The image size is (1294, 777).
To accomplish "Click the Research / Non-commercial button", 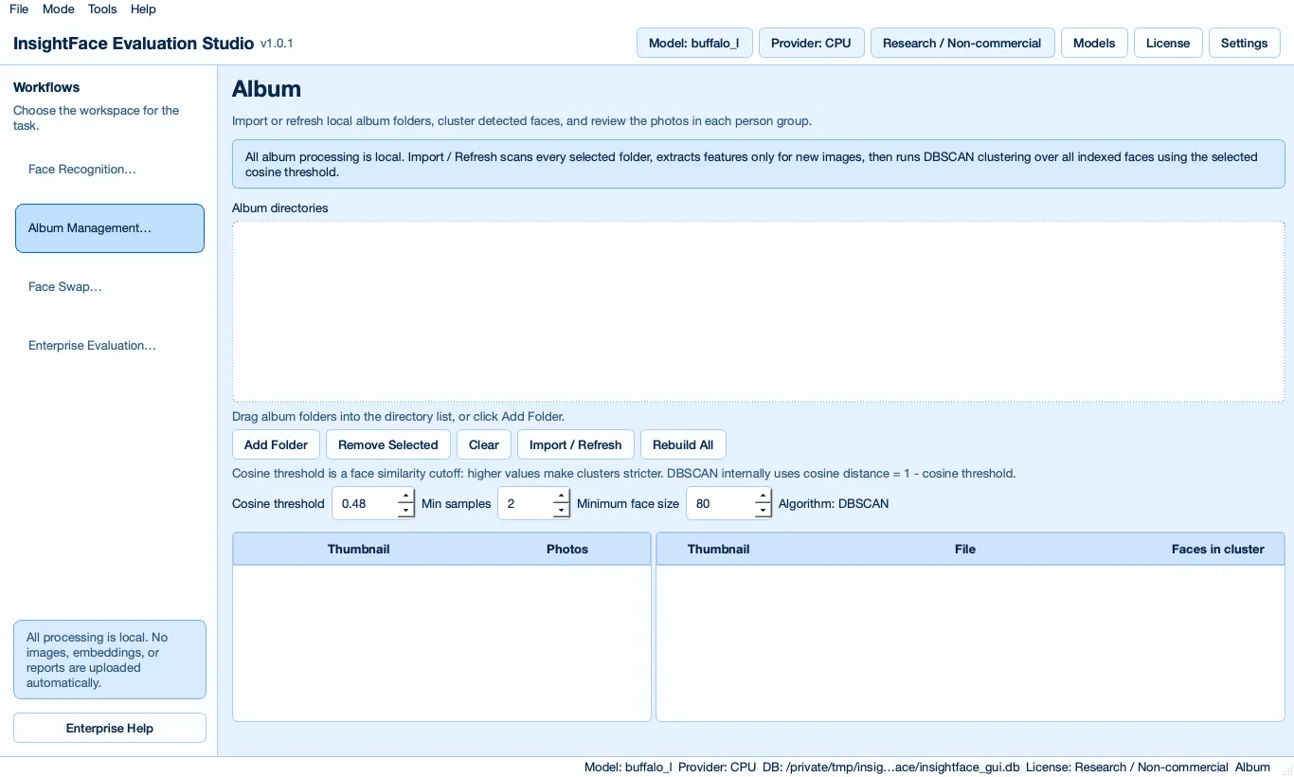I will click(x=962, y=43).
